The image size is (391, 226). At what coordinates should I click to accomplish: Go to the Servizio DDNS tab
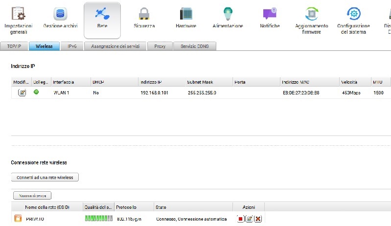click(194, 46)
